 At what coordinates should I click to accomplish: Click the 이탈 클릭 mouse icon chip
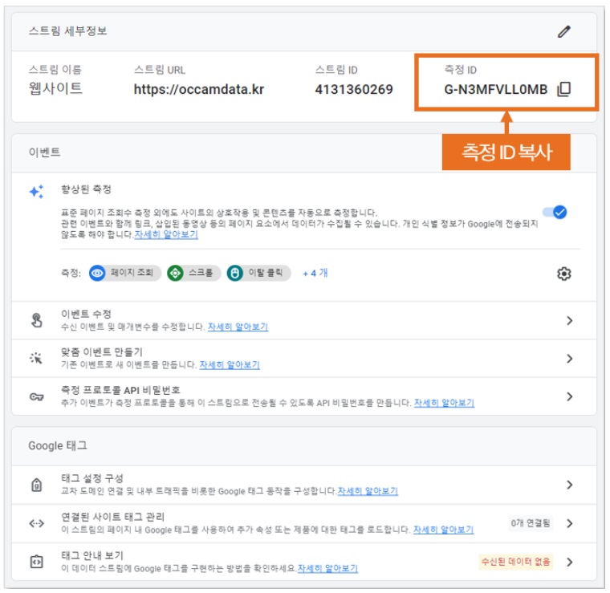258,273
